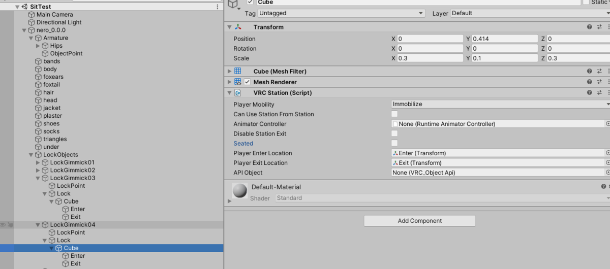Click the cube icon beside foxears
This screenshot has width=610, height=269.
click(x=39, y=77)
